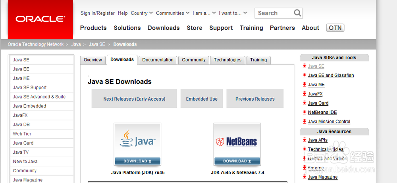Click red download arrow beside Java ME on right
Image resolution: width=397 pixels, height=183 pixels.
304,84
